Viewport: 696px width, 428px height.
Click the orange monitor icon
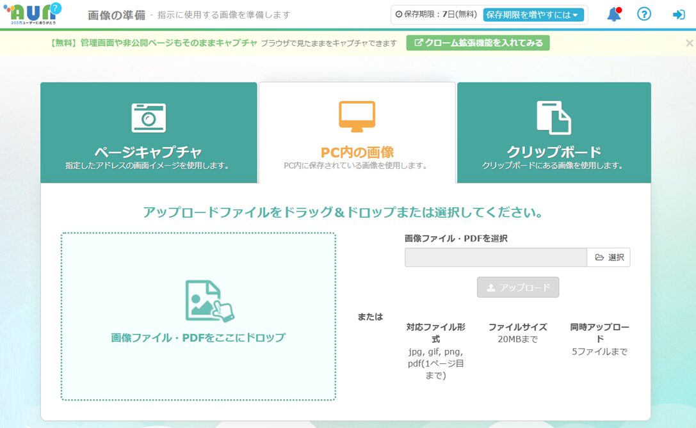coord(357,116)
